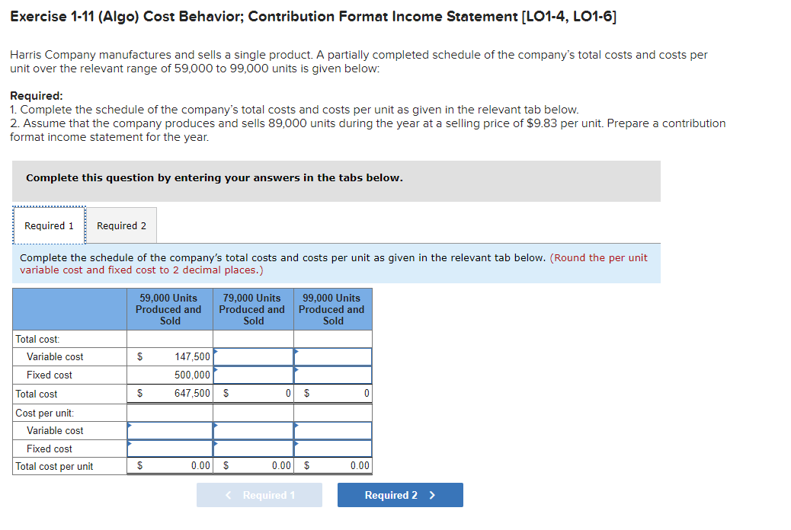The width and height of the screenshot is (791, 530).
Task: Click fixed cost input under 79,000 units
Action: coord(253,375)
